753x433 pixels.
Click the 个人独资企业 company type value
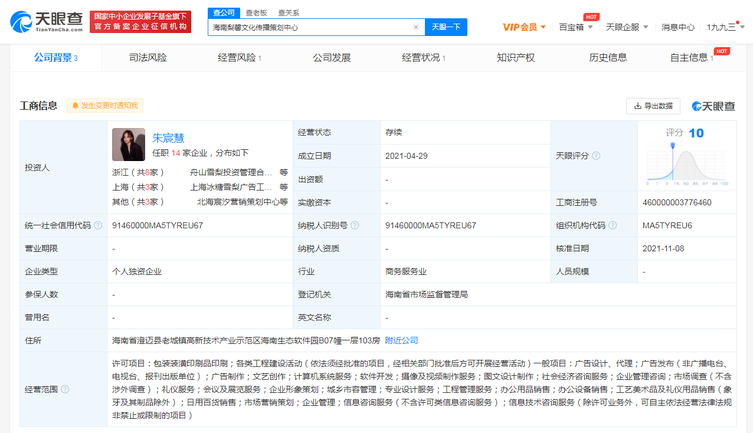(137, 271)
